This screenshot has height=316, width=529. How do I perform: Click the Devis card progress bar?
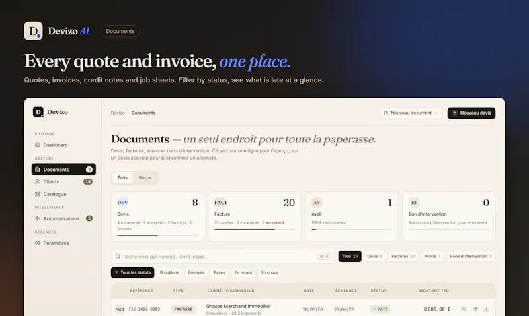point(157,236)
